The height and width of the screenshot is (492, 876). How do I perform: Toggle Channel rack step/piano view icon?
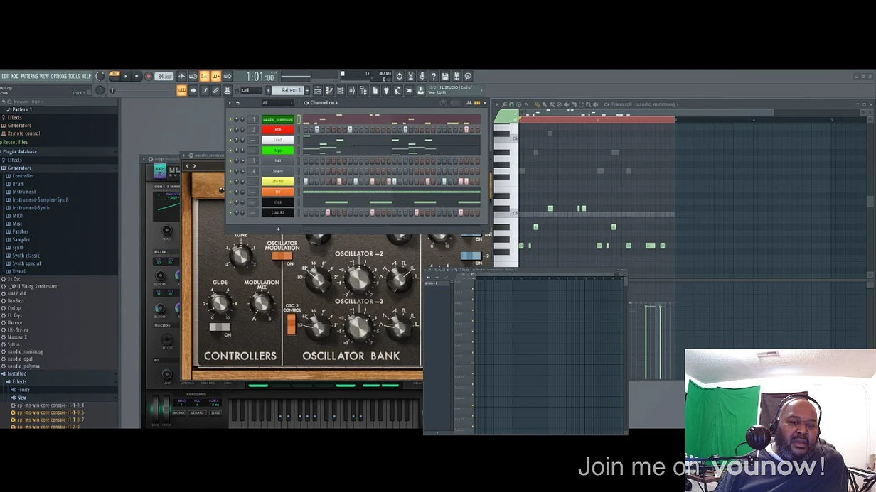pos(477,103)
